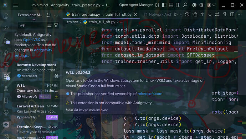Open the Antigravity hamburger menu
Screen dimensions: 246x139
tap(15, 5)
